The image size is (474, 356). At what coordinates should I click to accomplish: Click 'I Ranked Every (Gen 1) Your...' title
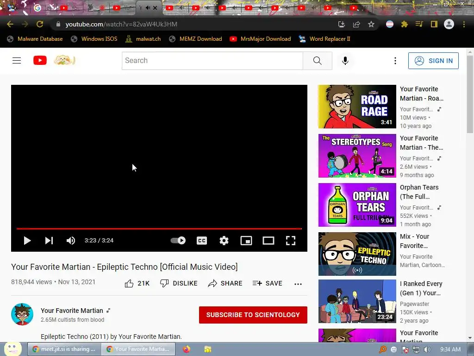tap(421, 288)
